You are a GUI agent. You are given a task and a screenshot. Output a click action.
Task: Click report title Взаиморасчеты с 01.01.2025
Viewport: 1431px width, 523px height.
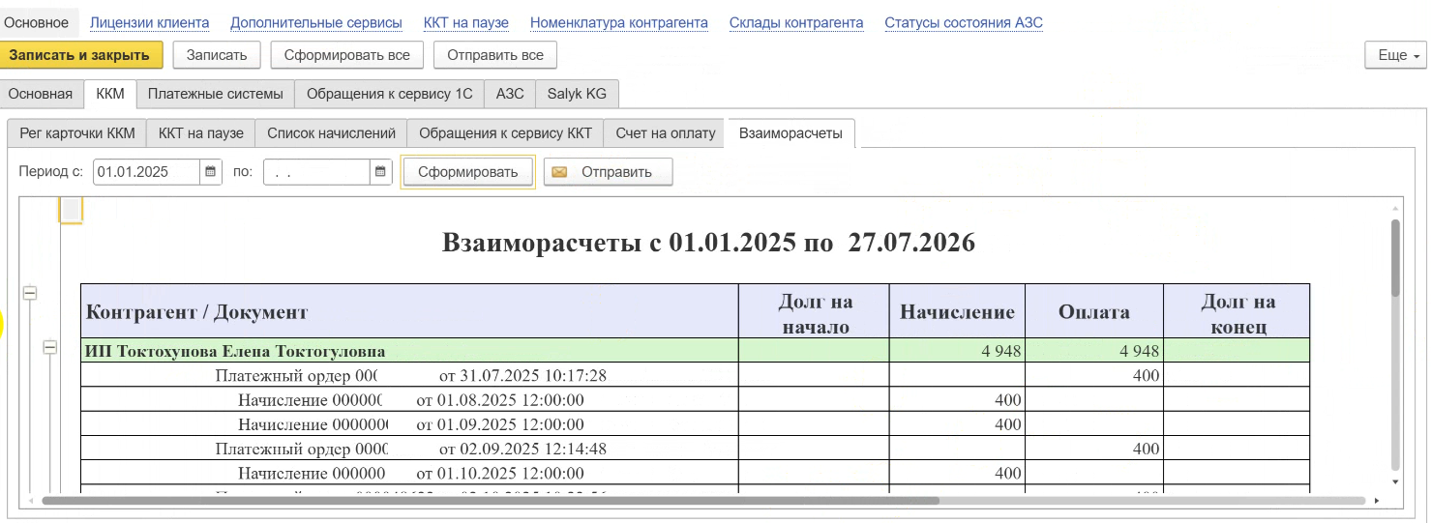(x=708, y=243)
